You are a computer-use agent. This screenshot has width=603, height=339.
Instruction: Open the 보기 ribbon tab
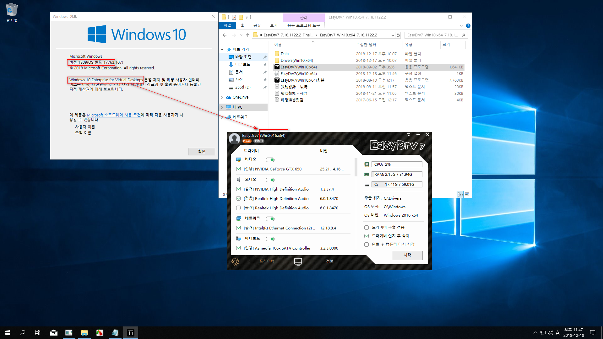(x=274, y=25)
